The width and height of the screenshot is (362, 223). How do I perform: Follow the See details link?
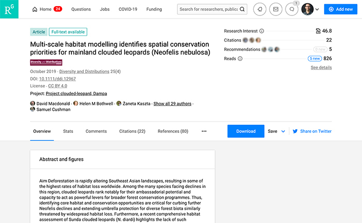coord(321,67)
